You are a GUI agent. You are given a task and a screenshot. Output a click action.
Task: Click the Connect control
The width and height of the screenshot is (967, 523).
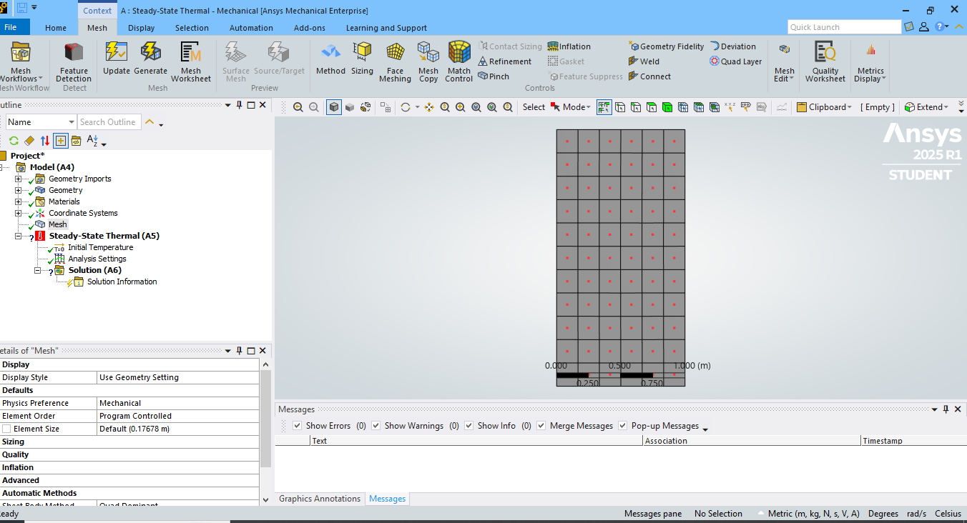649,76
